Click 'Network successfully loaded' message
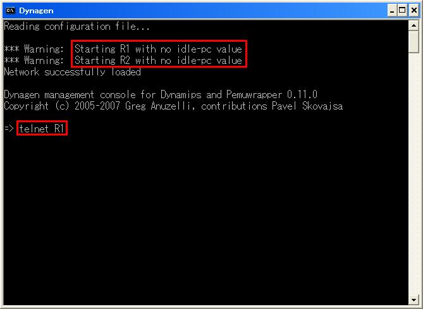Viewport: 423px width, 309px height. coord(72,72)
